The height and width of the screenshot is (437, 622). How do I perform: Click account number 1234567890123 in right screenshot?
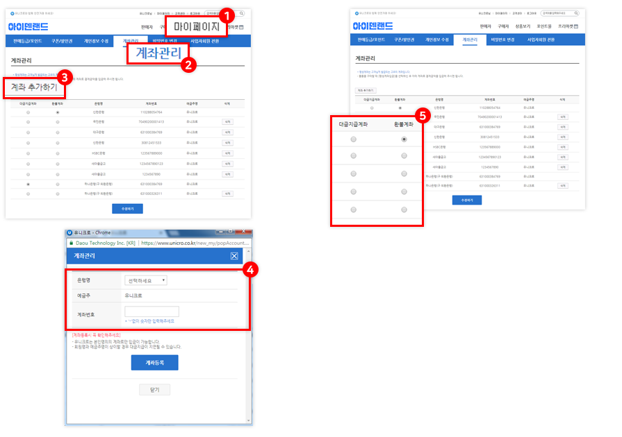click(490, 157)
